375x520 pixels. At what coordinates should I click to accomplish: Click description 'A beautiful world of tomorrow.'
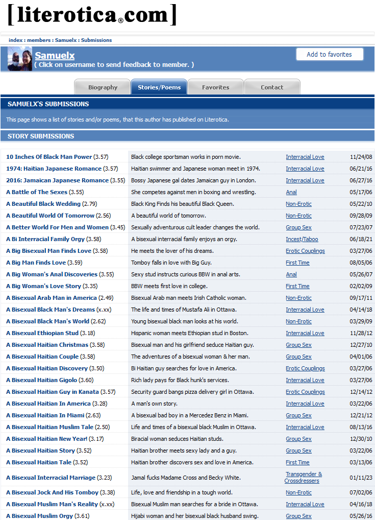[168, 216]
